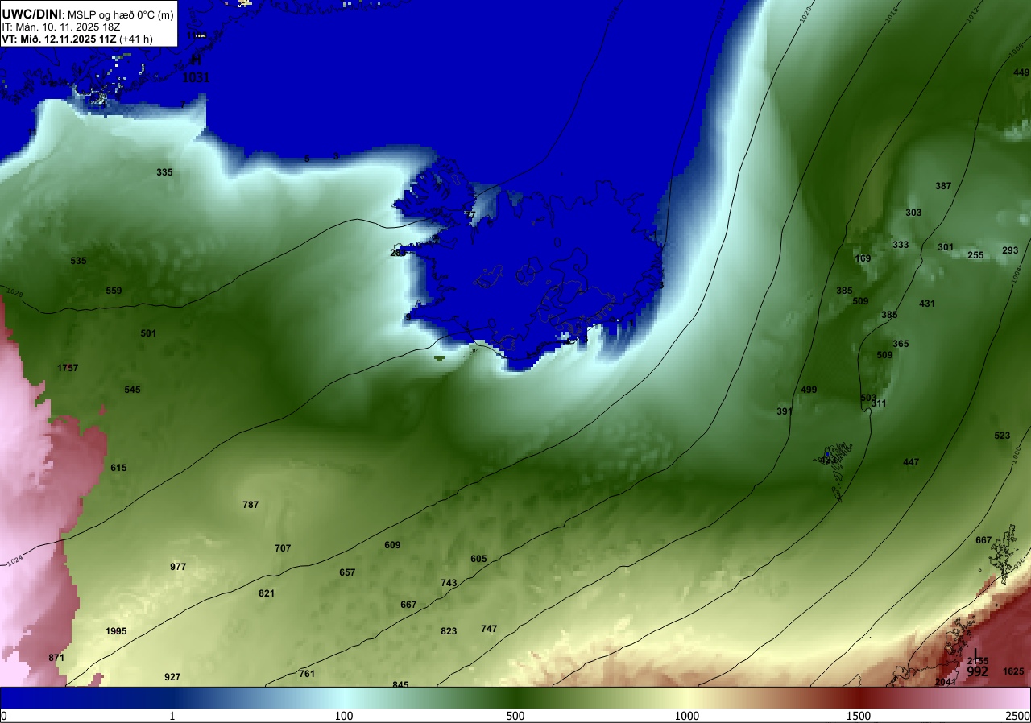Click the map value 609
Screen dimensions: 1031x723
point(392,545)
